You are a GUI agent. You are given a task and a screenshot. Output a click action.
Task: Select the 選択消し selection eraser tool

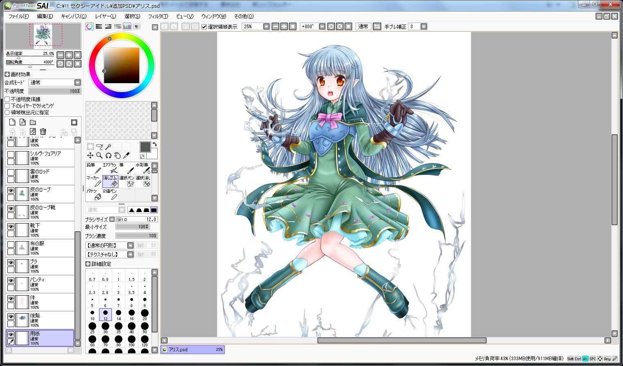(143, 181)
